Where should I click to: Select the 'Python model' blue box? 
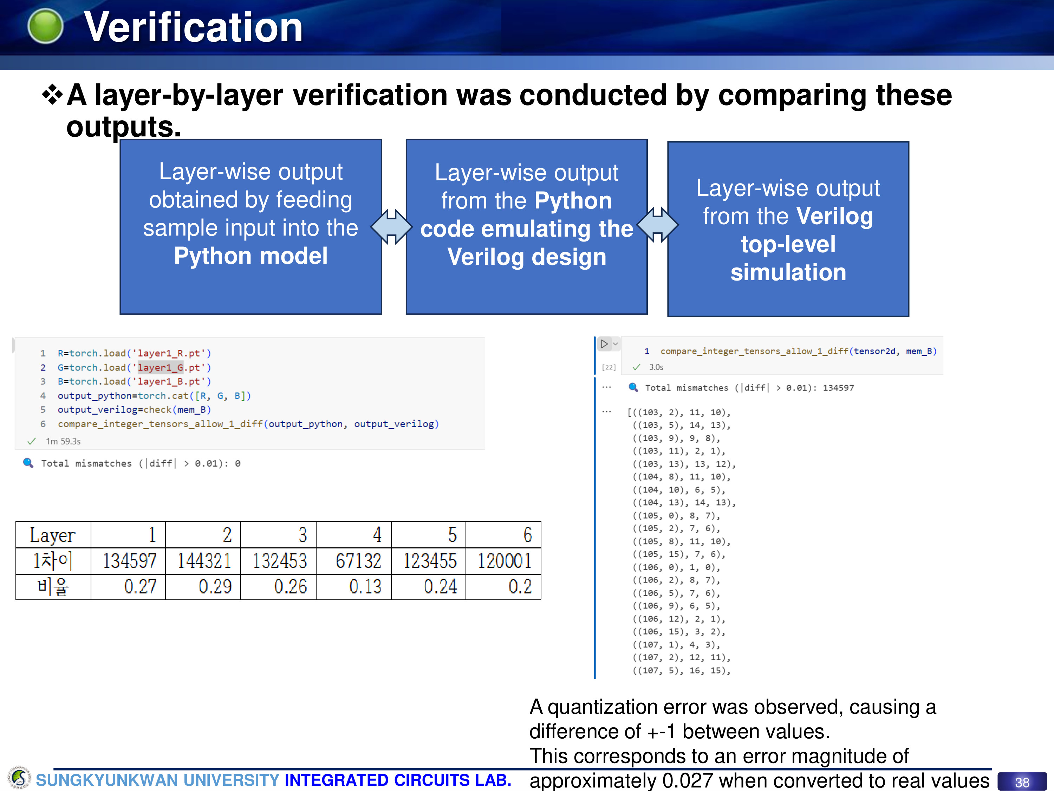pos(251,227)
